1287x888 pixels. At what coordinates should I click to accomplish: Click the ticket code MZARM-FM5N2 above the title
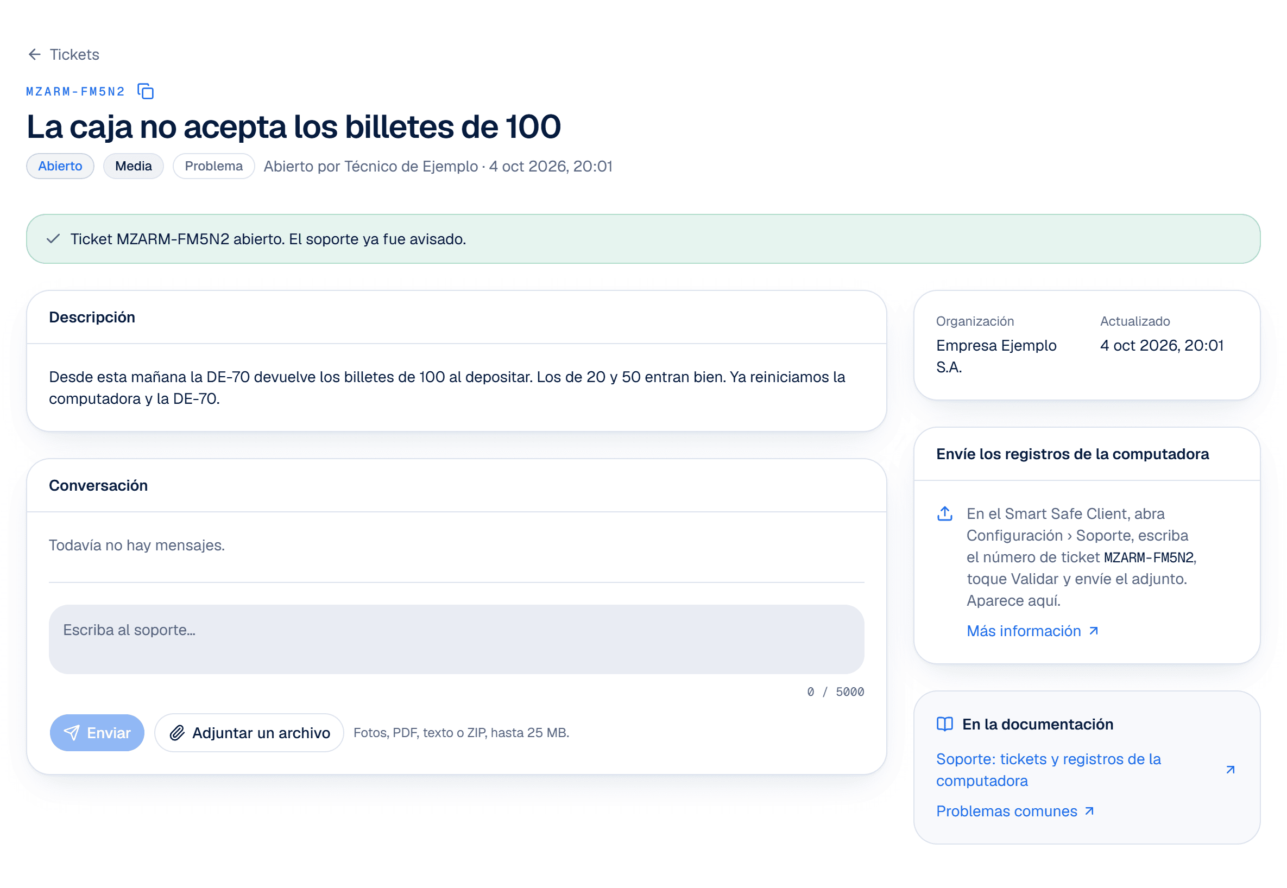(75, 91)
